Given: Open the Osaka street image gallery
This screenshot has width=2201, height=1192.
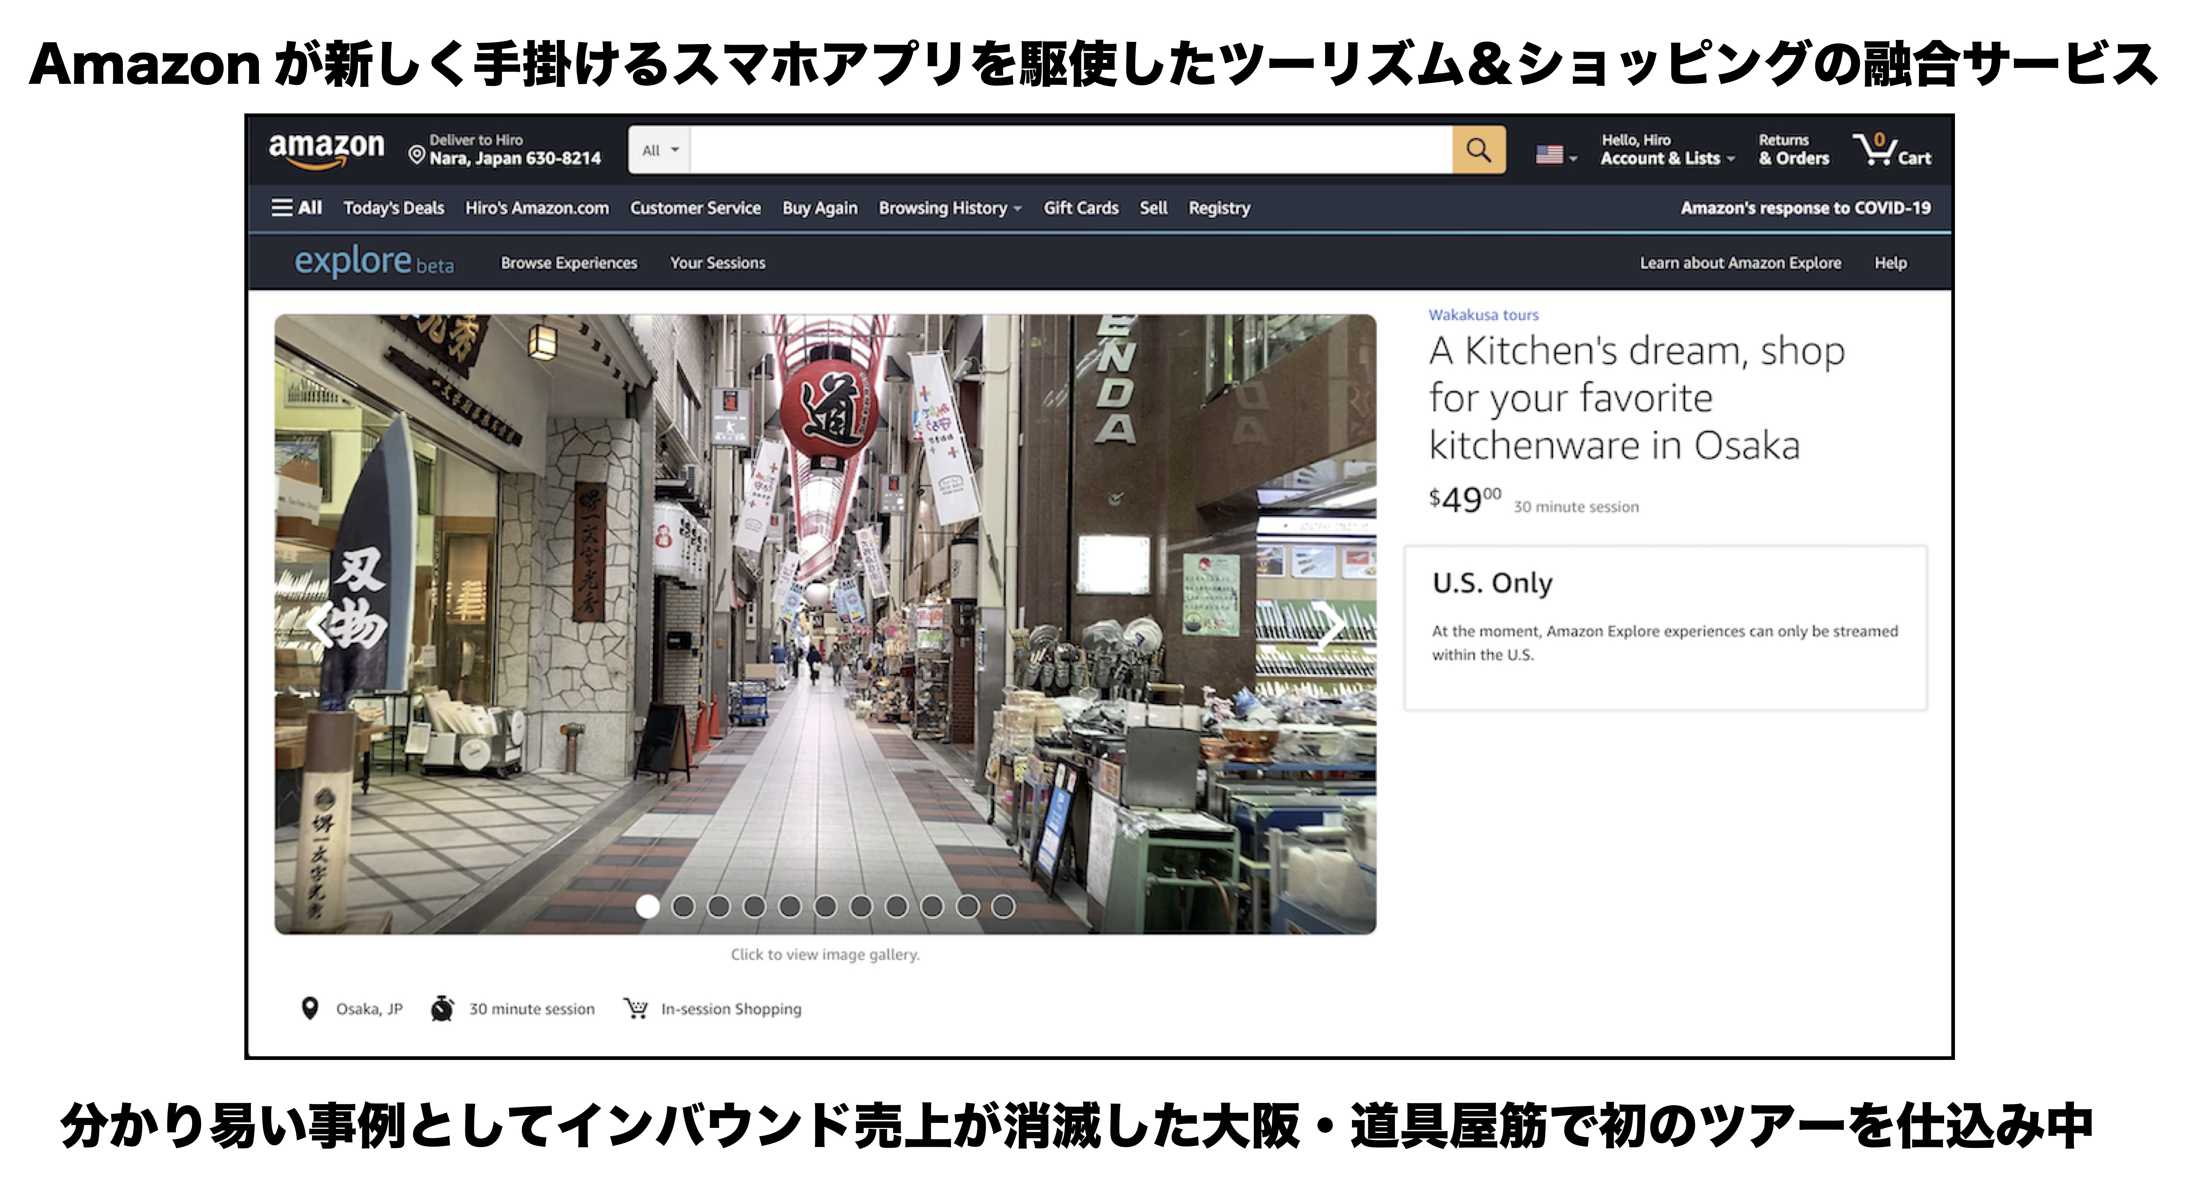Looking at the screenshot, I should (825, 624).
